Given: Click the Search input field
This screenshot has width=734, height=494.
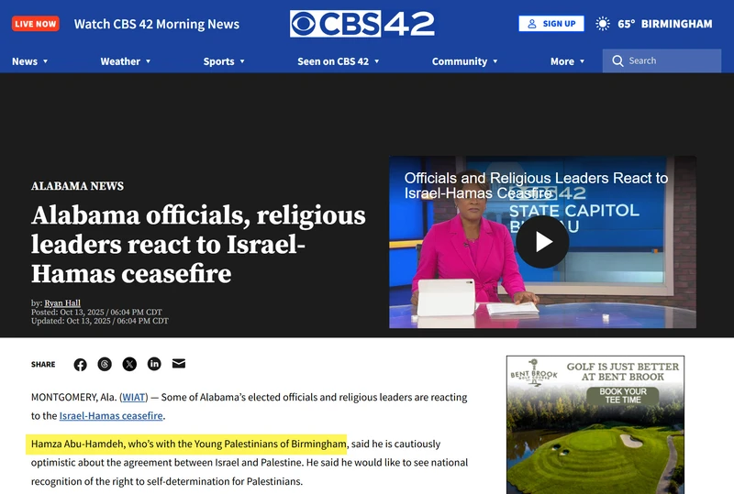Looking at the screenshot, I should 662,60.
